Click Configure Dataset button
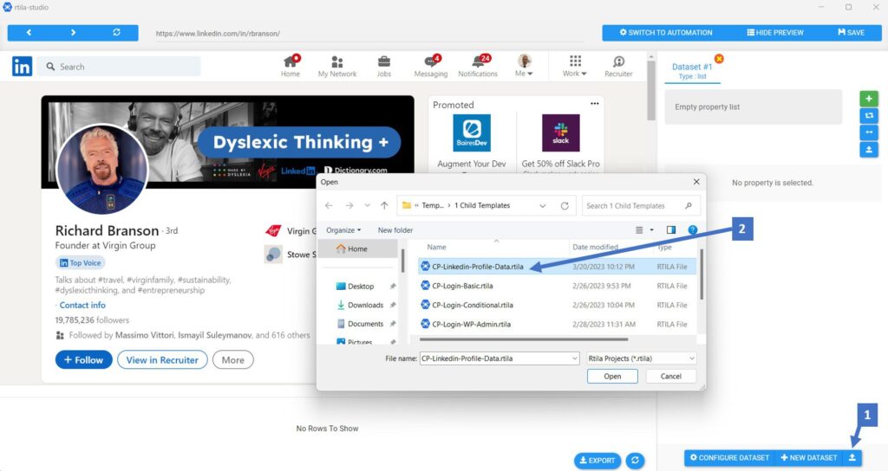 (x=729, y=458)
